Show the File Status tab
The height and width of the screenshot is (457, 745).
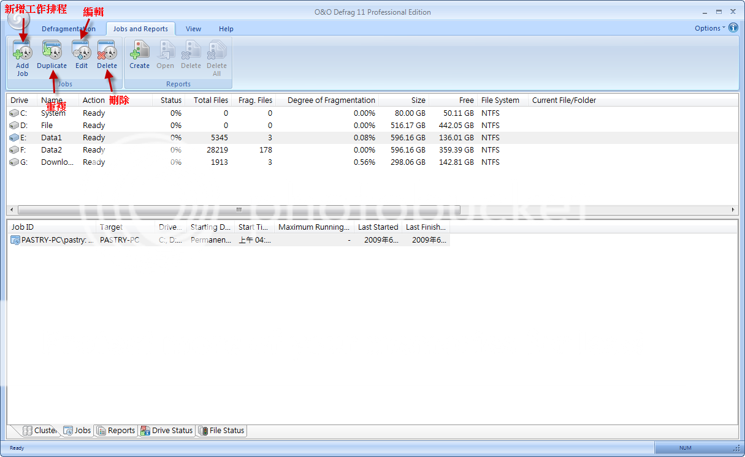(221, 431)
